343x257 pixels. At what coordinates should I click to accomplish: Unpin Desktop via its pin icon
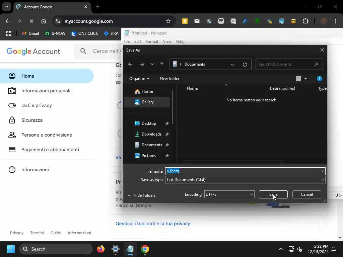(167, 123)
